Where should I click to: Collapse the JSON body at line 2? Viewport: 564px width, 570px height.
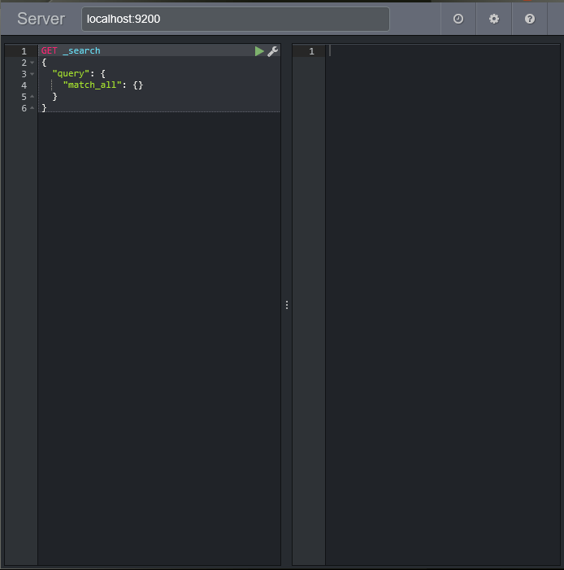tap(33, 63)
